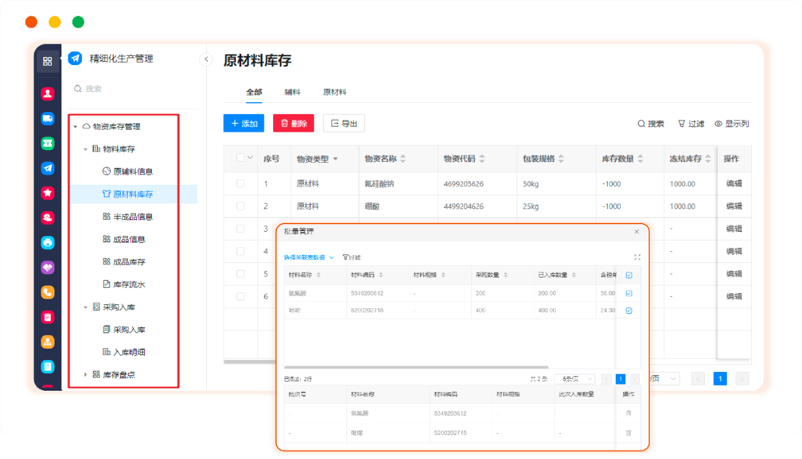Collapse the 采购入库 parent tree node
Viewport: 802px width, 459px height.
pos(85,307)
